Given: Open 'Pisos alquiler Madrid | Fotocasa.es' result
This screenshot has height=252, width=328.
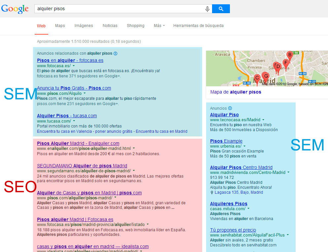Looking at the screenshot, I should [75, 219].
